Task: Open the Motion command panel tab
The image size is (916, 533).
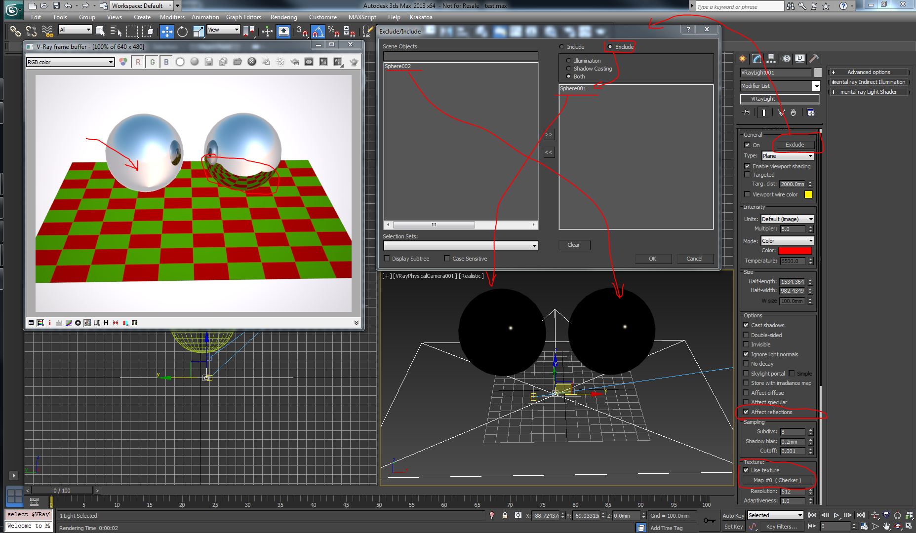Action: coord(786,59)
